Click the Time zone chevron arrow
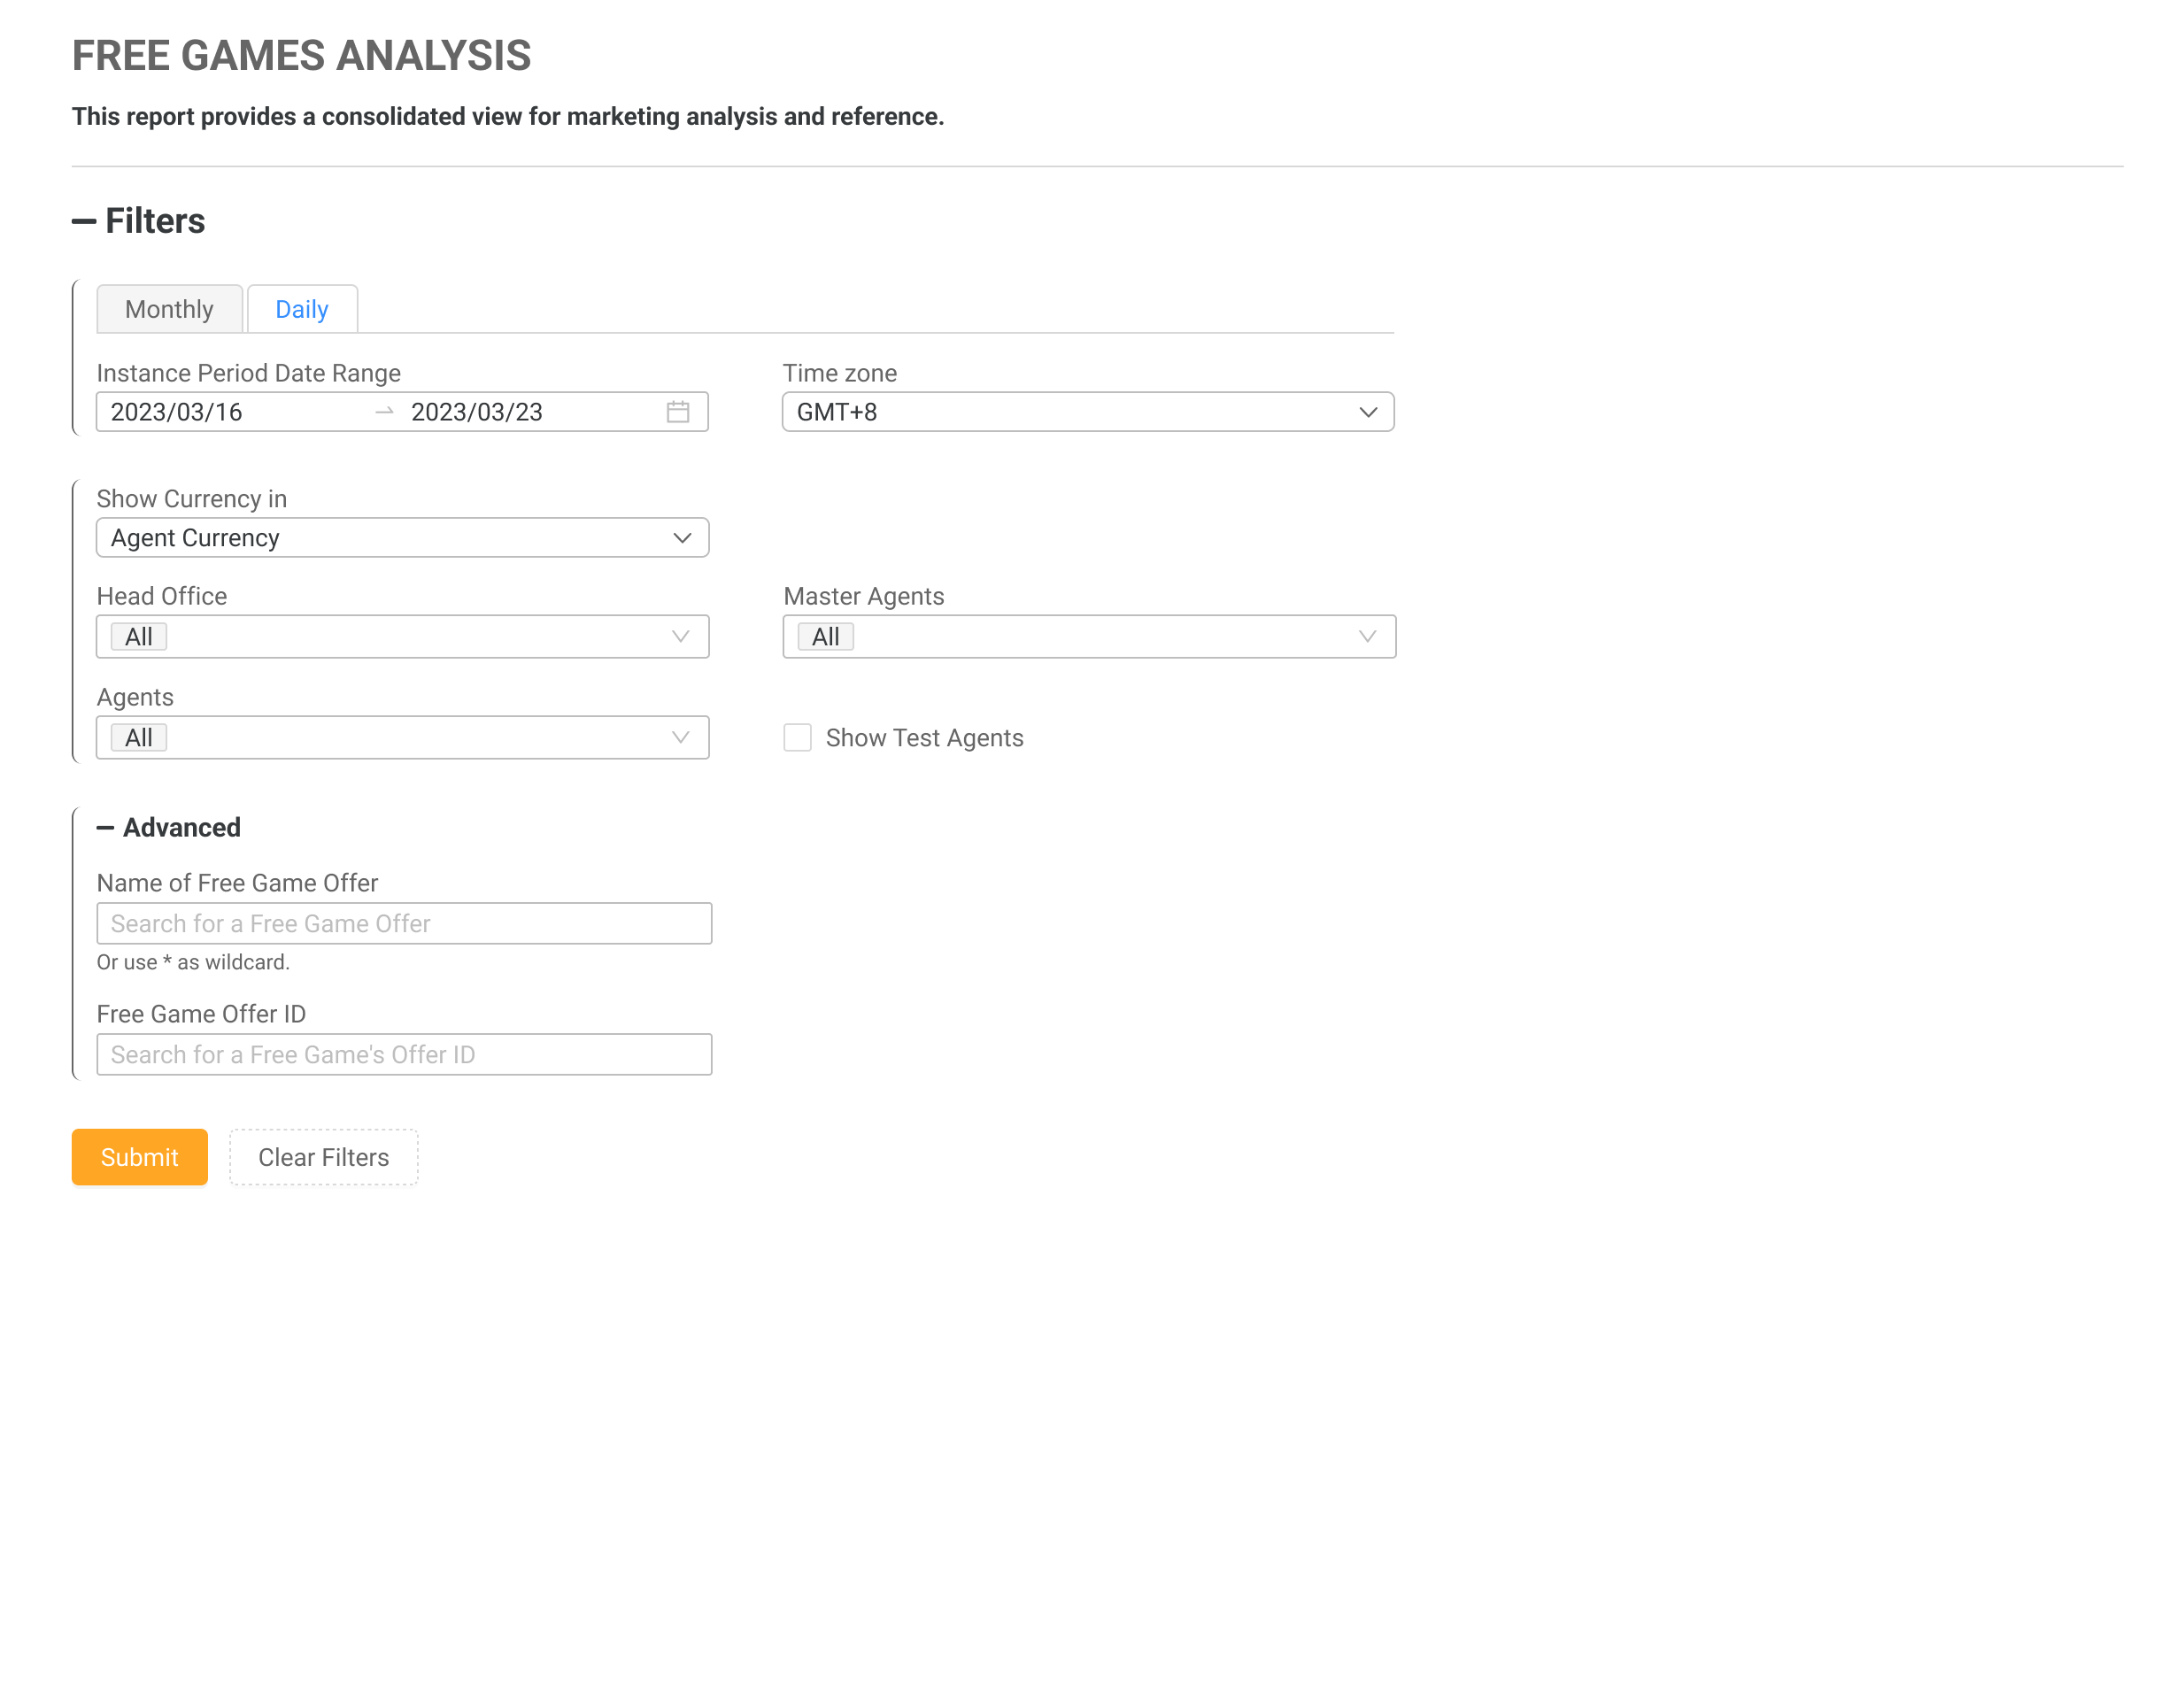The image size is (2184, 1690). [1367, 412]
